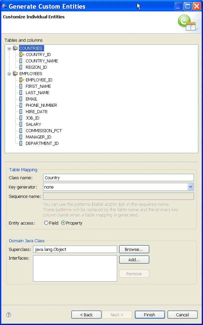Select the HIRE_DATE column
This screenshot has width=203, height=325.
point(37,112)
